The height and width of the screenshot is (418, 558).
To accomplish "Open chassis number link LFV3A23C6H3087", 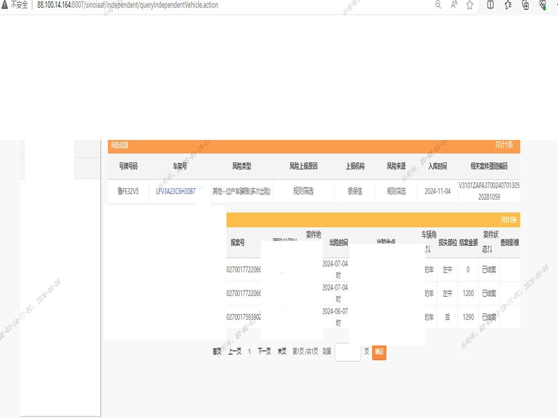I will 176,191.
